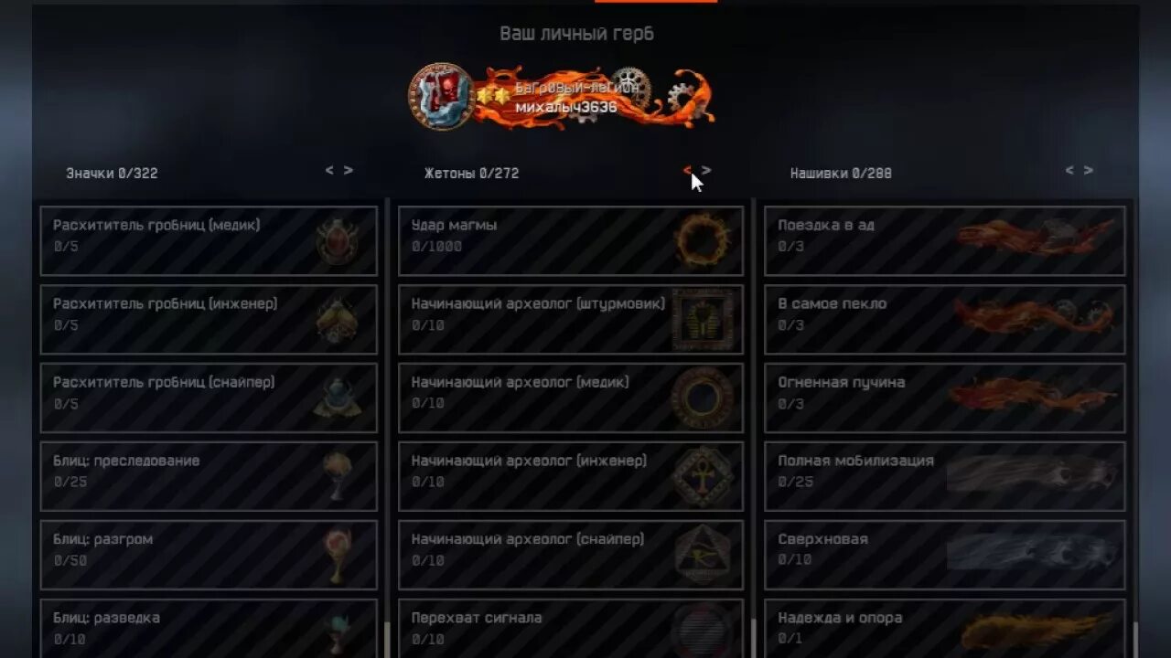Select the Блиц: преследование achievement row
The image size is (1171, 658).
pyautogui.click(x=209, y=476)
